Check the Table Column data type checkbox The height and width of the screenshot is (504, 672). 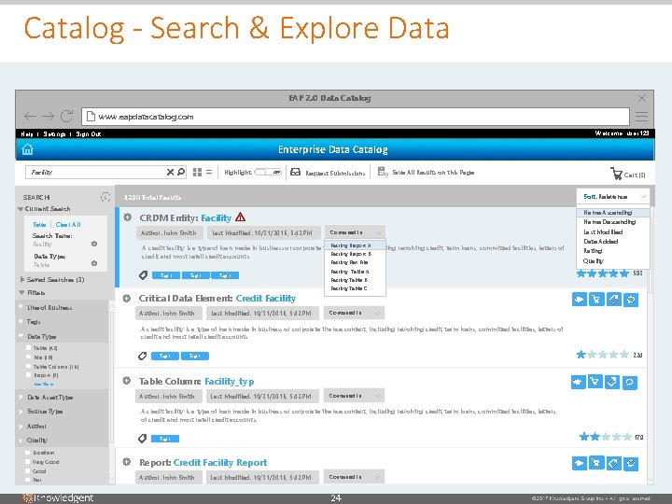28,366
